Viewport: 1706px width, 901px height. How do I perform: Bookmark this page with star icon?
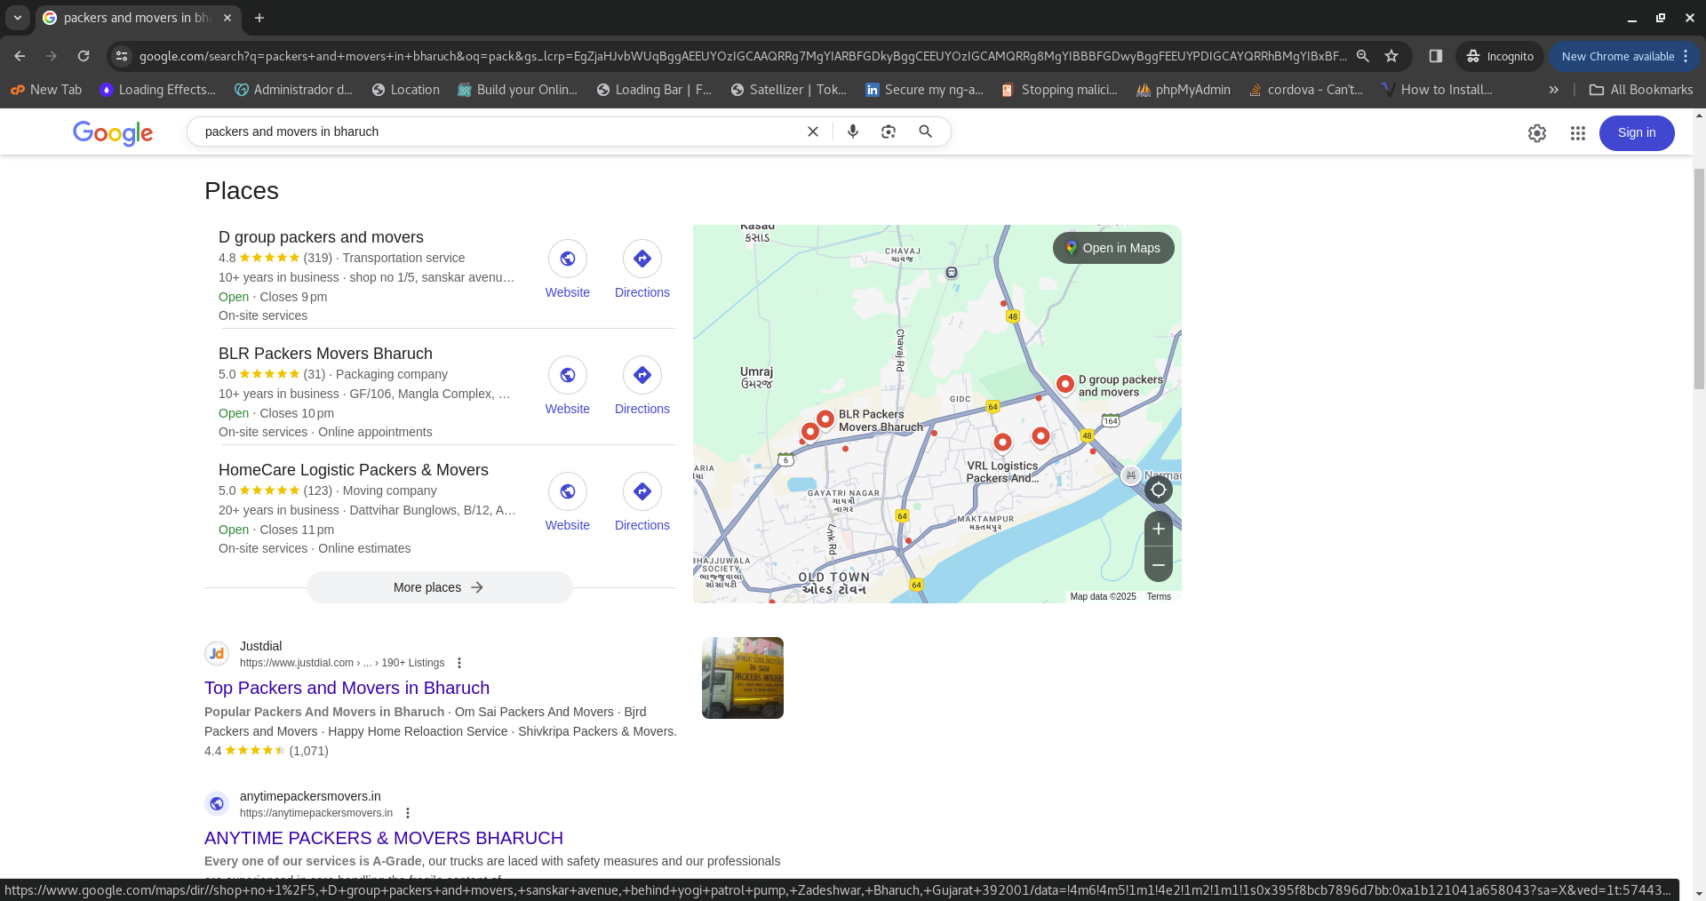(1391, 56)
